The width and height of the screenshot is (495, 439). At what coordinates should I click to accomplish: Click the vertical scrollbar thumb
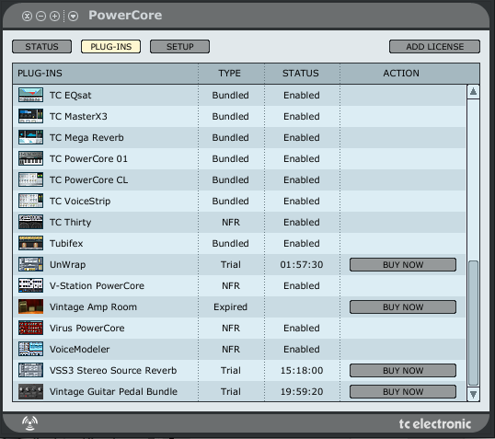pos(473,323)
